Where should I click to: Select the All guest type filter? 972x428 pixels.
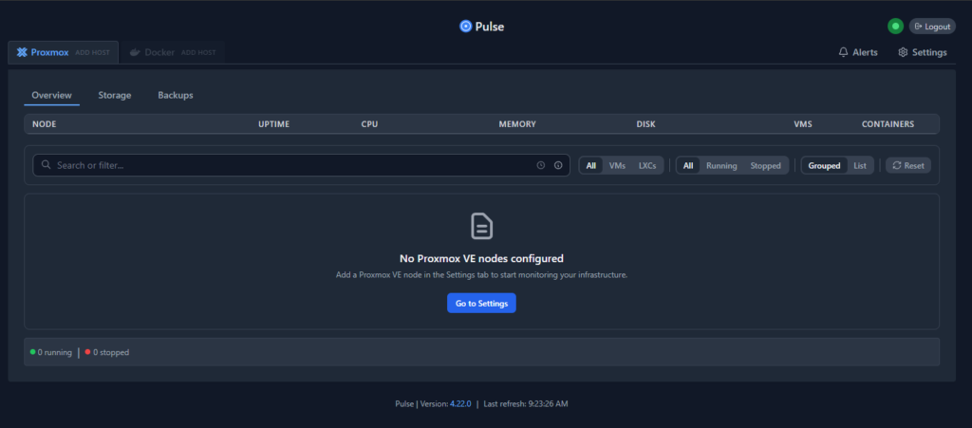590,165
